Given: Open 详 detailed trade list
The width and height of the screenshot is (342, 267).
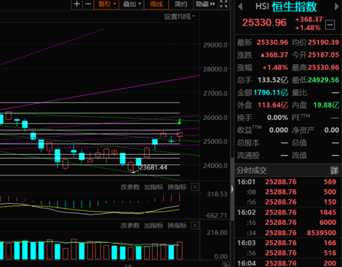Looking at the screenshot, I should click(334, 171).
